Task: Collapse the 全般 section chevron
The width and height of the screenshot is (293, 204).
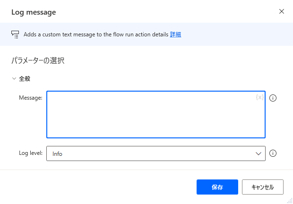Action: [x=14, y=78]
